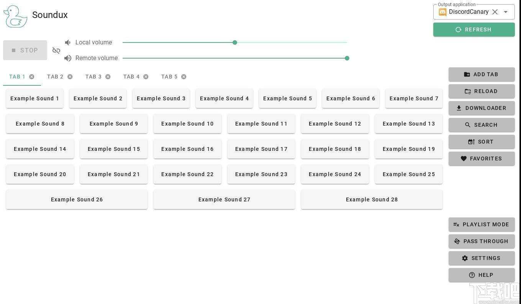The width and height of the screenshot is (521, 304).
Task: Play Example Sound 10
Action: click(x=187, y=124)
